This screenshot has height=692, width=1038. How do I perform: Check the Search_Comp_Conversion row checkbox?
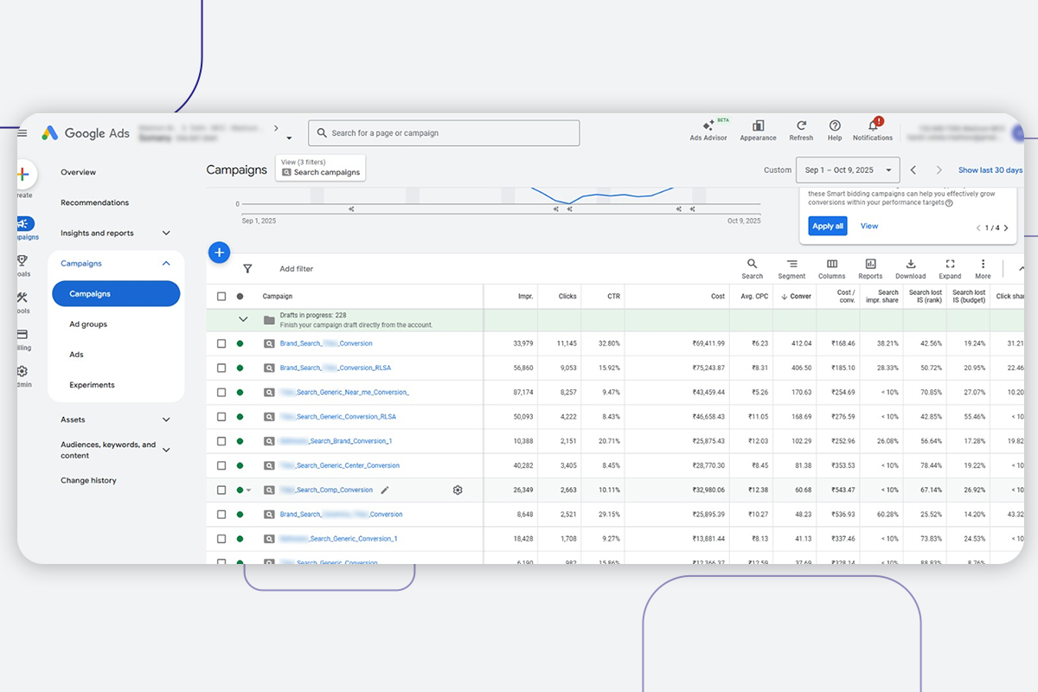click(221, 490)
